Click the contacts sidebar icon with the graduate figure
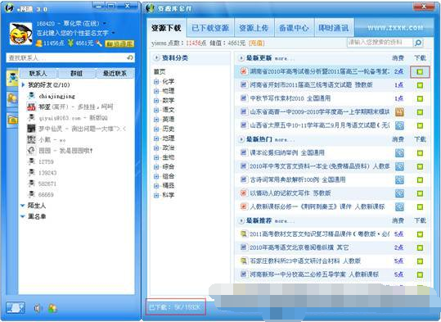This screenshot has height=322, width=441. pyautogui.click(x=12, y=79)
